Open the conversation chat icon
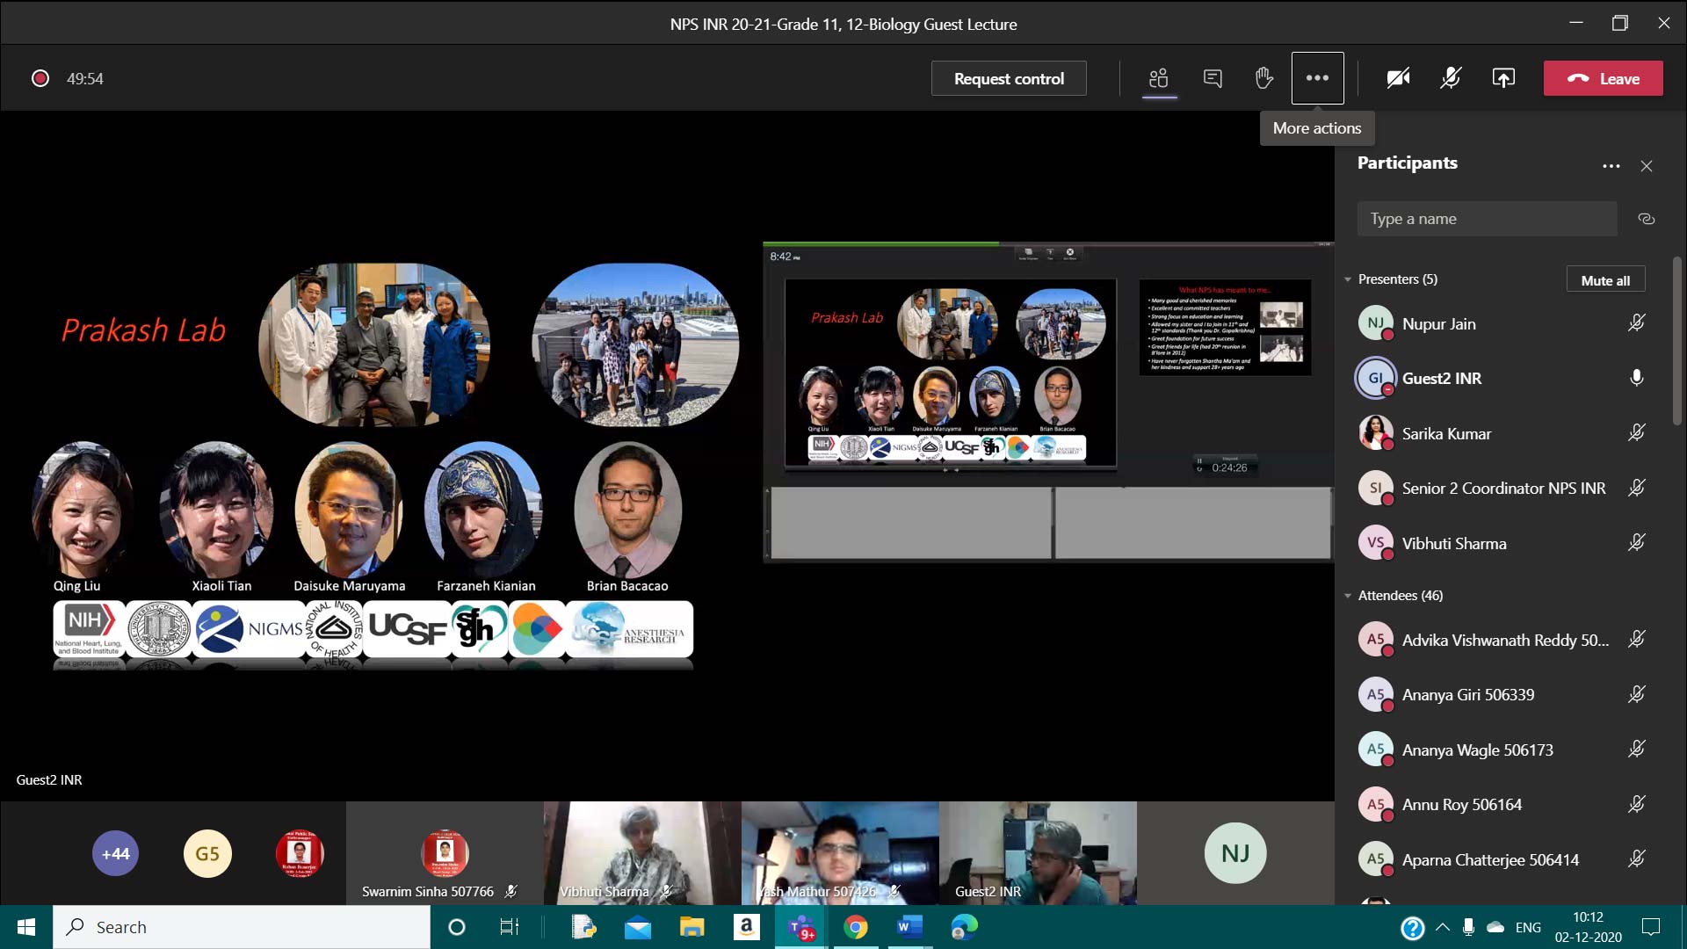Image resolution: width=1687 pixels, height=949 pixels. pyautogui.click(x=1213, y=78)
